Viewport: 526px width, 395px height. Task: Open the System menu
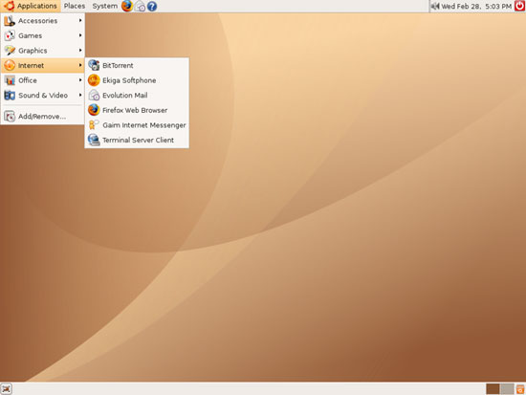click(x=104, y=6)
